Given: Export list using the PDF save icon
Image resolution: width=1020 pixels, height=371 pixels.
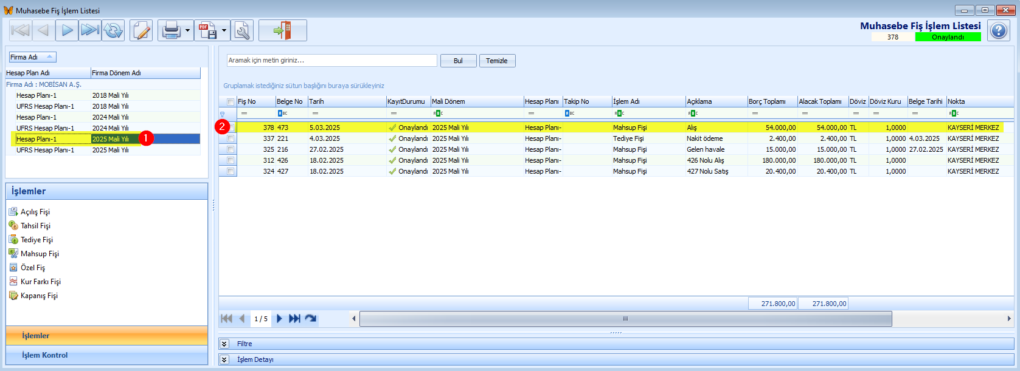Looking at the screenshot, I should [207, 30].
